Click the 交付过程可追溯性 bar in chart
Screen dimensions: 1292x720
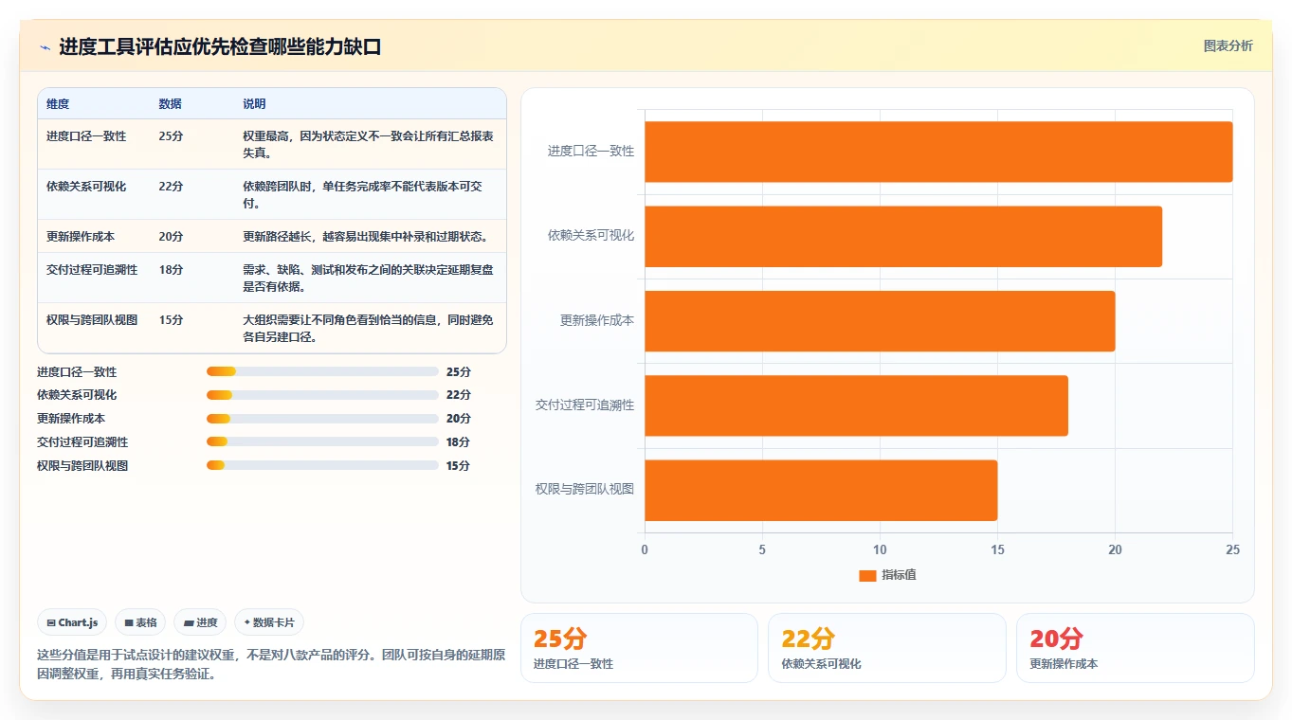pyautogui.click(x=856, y=405)
